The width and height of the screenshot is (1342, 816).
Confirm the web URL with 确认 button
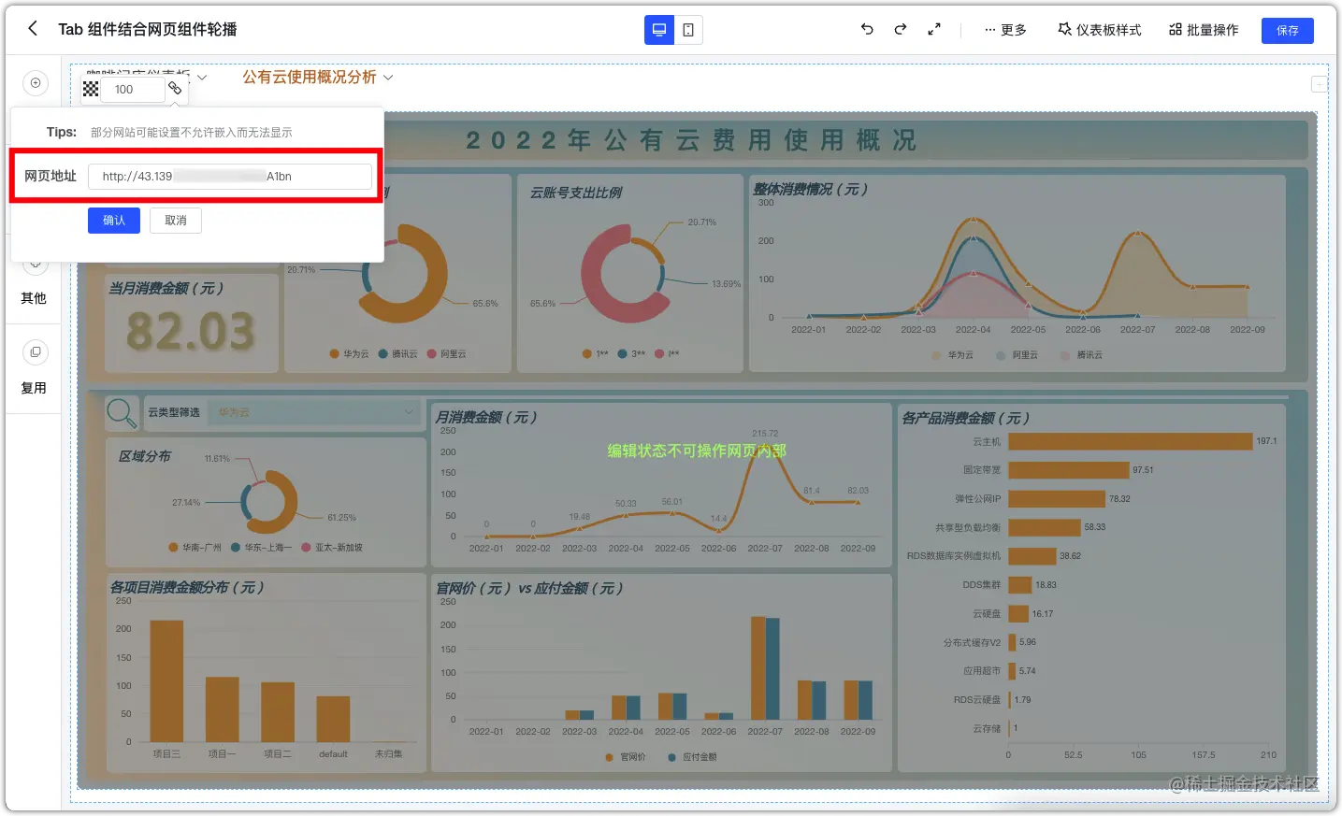tap(113, 220)
